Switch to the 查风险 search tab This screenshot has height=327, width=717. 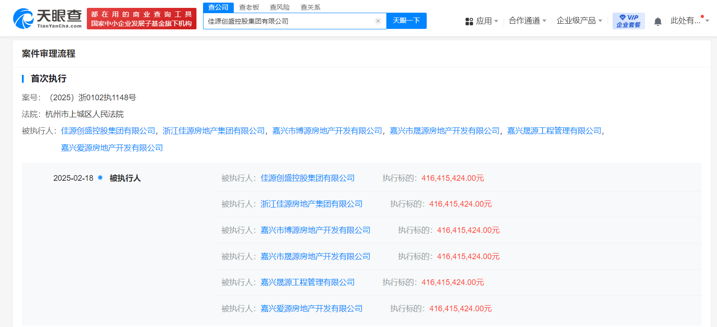280,7
